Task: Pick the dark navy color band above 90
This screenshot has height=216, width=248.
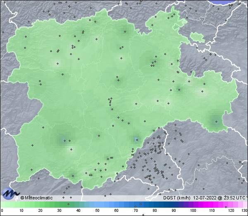Action: [174, 204]
